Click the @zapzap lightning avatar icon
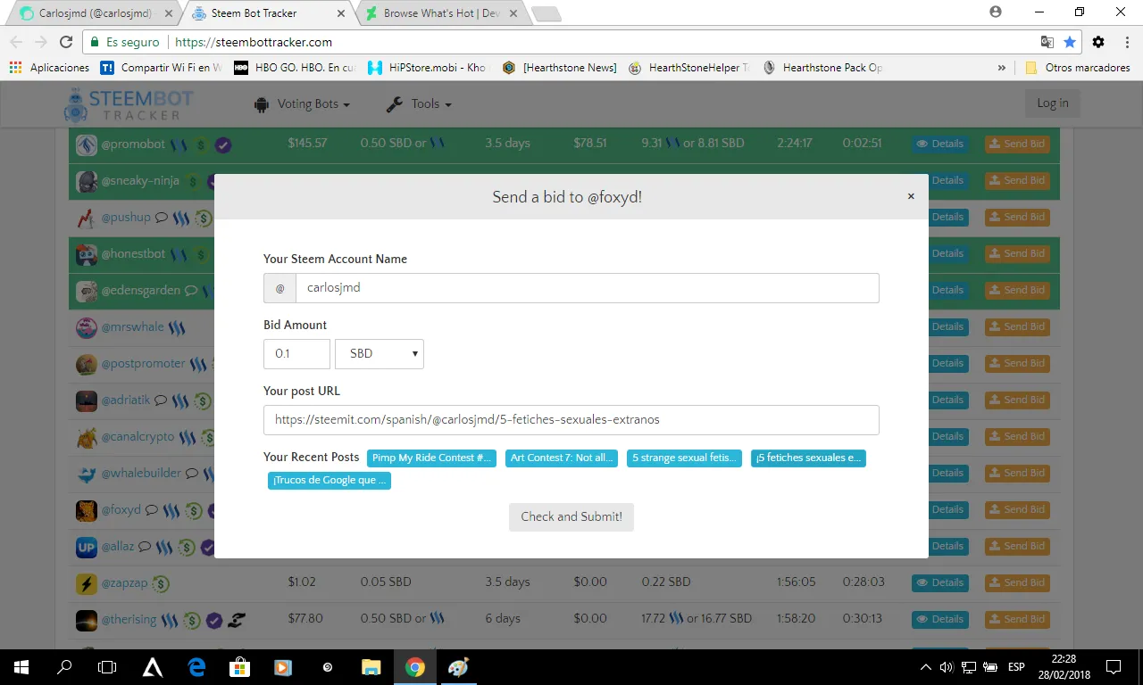Screen dimensions: 1143x685 (x=87, y=583)
